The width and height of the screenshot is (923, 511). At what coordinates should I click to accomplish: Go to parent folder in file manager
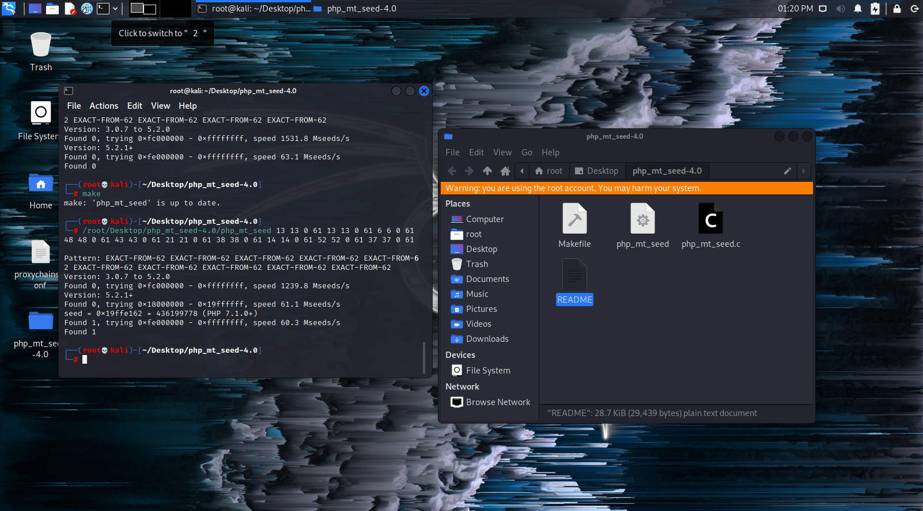click(x=487, y=171)
